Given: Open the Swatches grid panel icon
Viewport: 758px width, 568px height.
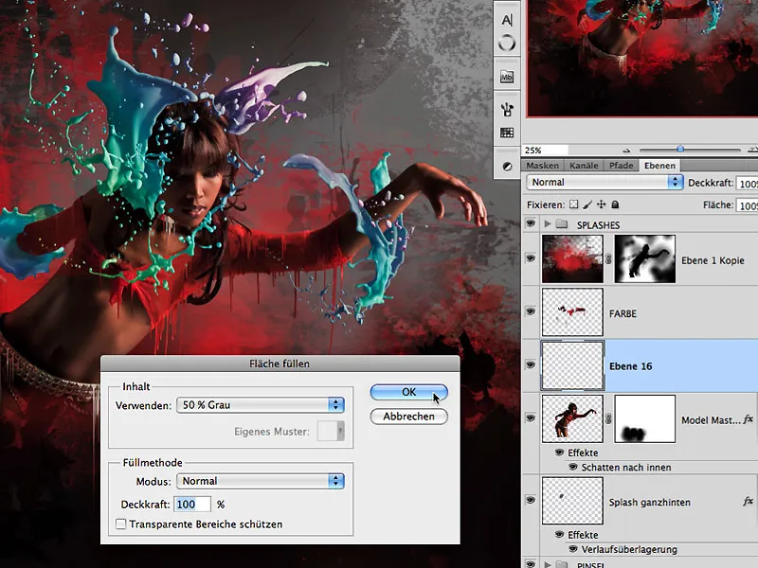Looking at the screenshot, I should click(x=507, y=133).
